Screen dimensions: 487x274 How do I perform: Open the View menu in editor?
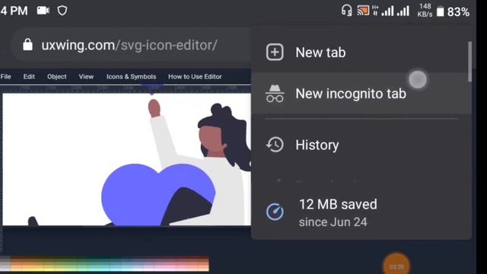coord(86,76)
